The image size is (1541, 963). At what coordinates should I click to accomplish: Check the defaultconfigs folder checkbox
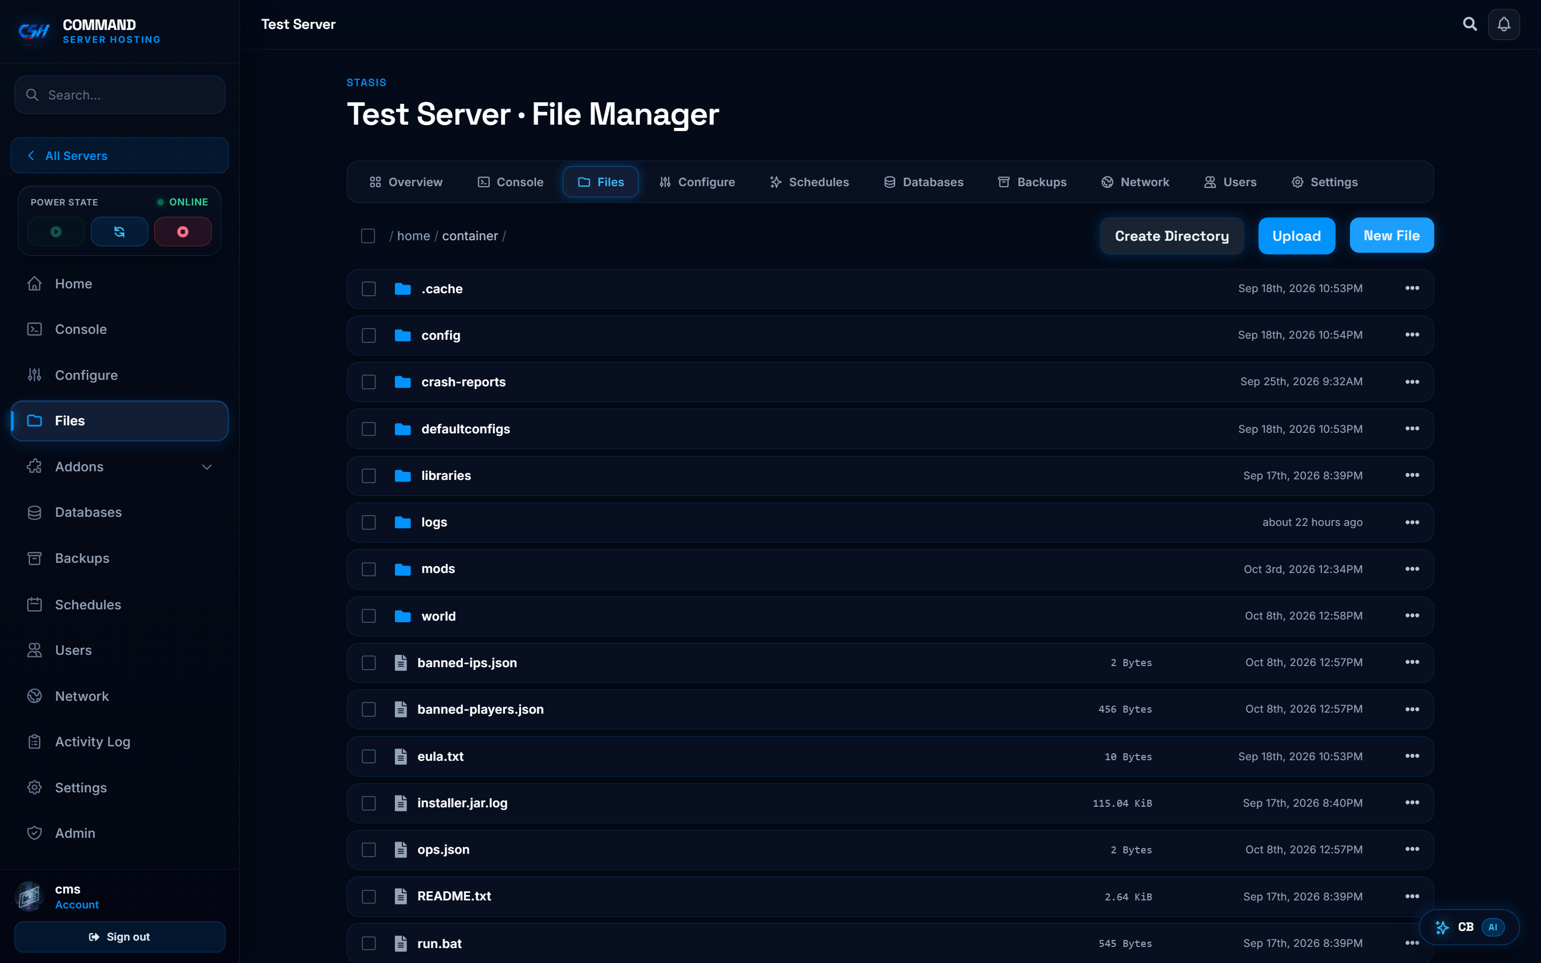369,429
